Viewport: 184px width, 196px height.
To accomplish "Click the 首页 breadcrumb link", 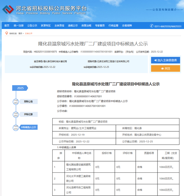I will pos(20,33).
